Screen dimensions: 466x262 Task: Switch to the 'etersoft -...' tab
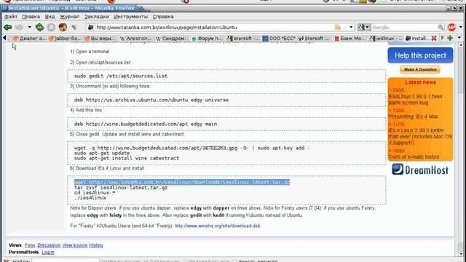[243, 39]
